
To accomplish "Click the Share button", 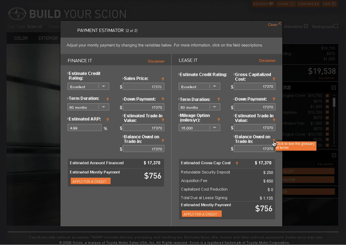I will [286, 4].
